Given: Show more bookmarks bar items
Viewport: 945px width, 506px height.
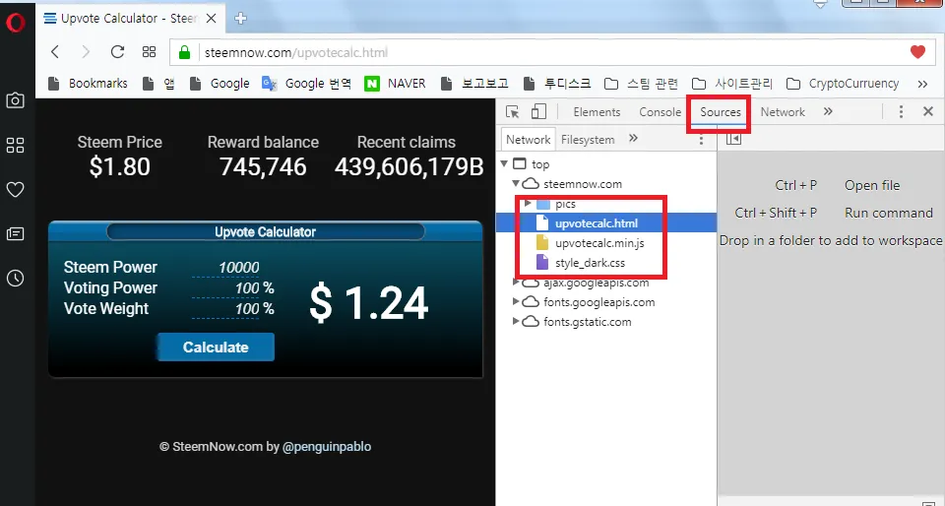Looking at the screenshot, I should coord(922,84).
